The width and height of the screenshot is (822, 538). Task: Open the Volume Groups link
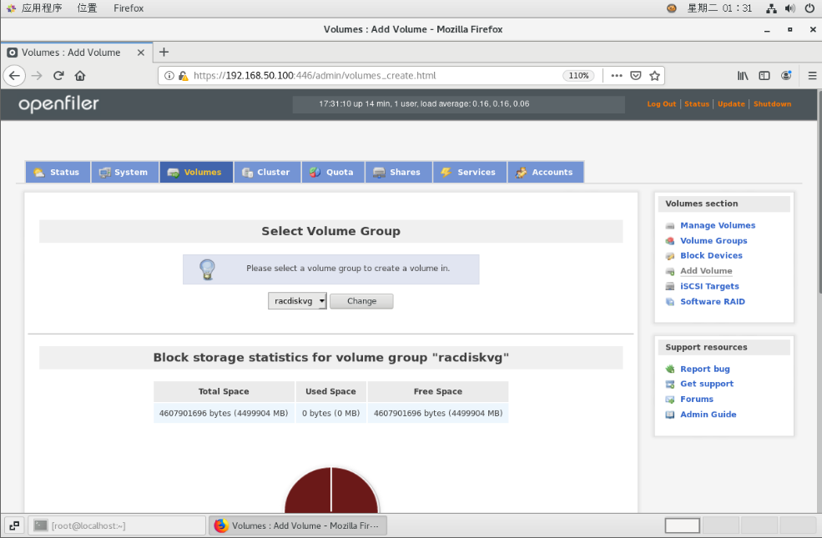click(x=714, y=240)
